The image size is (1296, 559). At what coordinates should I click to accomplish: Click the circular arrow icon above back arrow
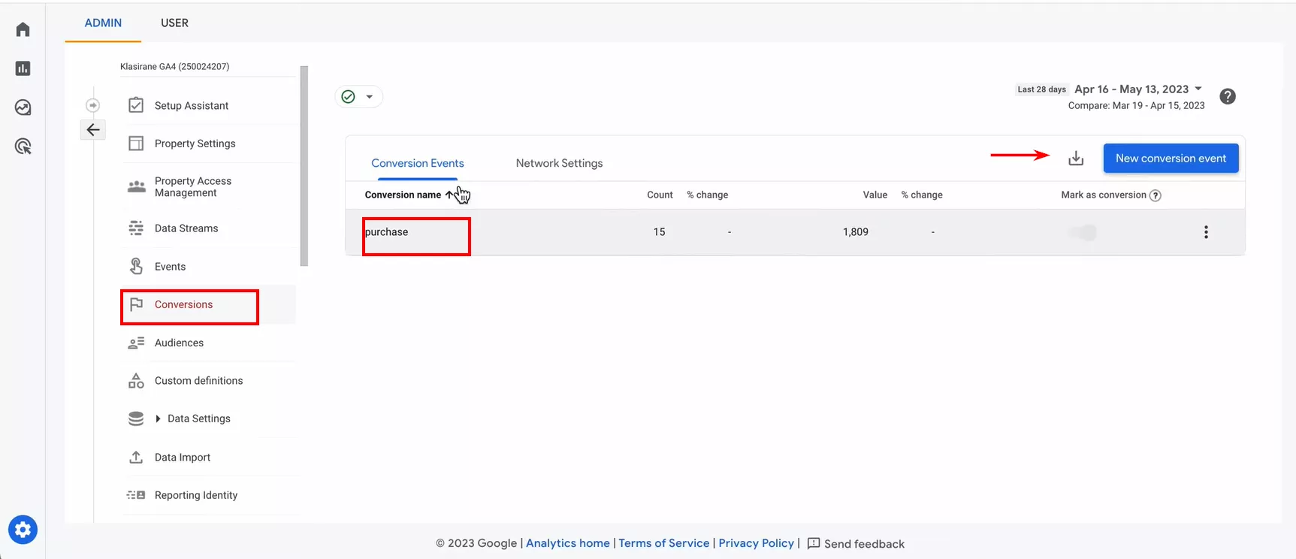coord(93,105)
